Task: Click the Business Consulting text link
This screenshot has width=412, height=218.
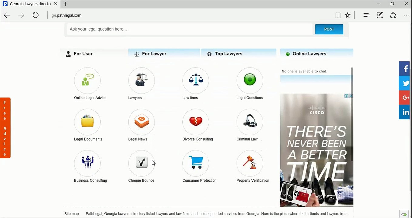Action: (90, 180)
